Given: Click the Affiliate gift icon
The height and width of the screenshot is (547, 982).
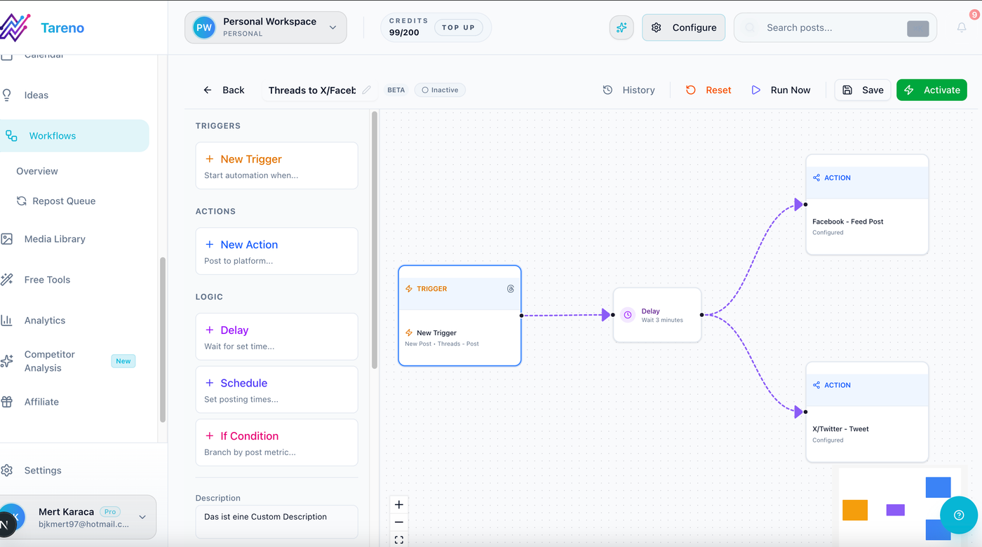Looking at the screenshot, I should pyautogui.click(x=7, y=402).
